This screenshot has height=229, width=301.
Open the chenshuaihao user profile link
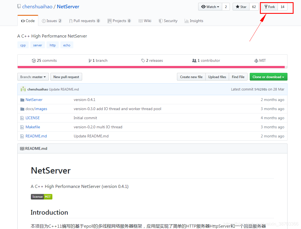37,7
